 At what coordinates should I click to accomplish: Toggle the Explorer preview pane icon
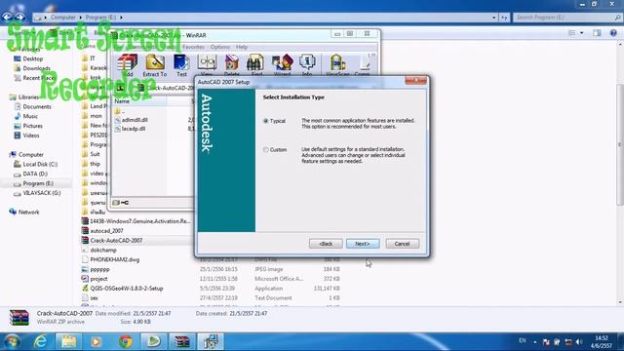point(597,33)
